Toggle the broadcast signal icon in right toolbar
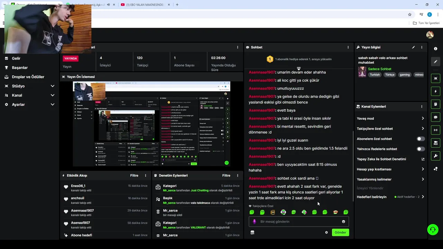Screen dimensions: 443x249 click(x=435, y=130)
